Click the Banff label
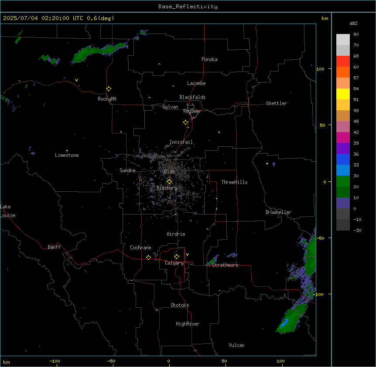Viewport: 376px width, 367px height. tap(54, 247)
